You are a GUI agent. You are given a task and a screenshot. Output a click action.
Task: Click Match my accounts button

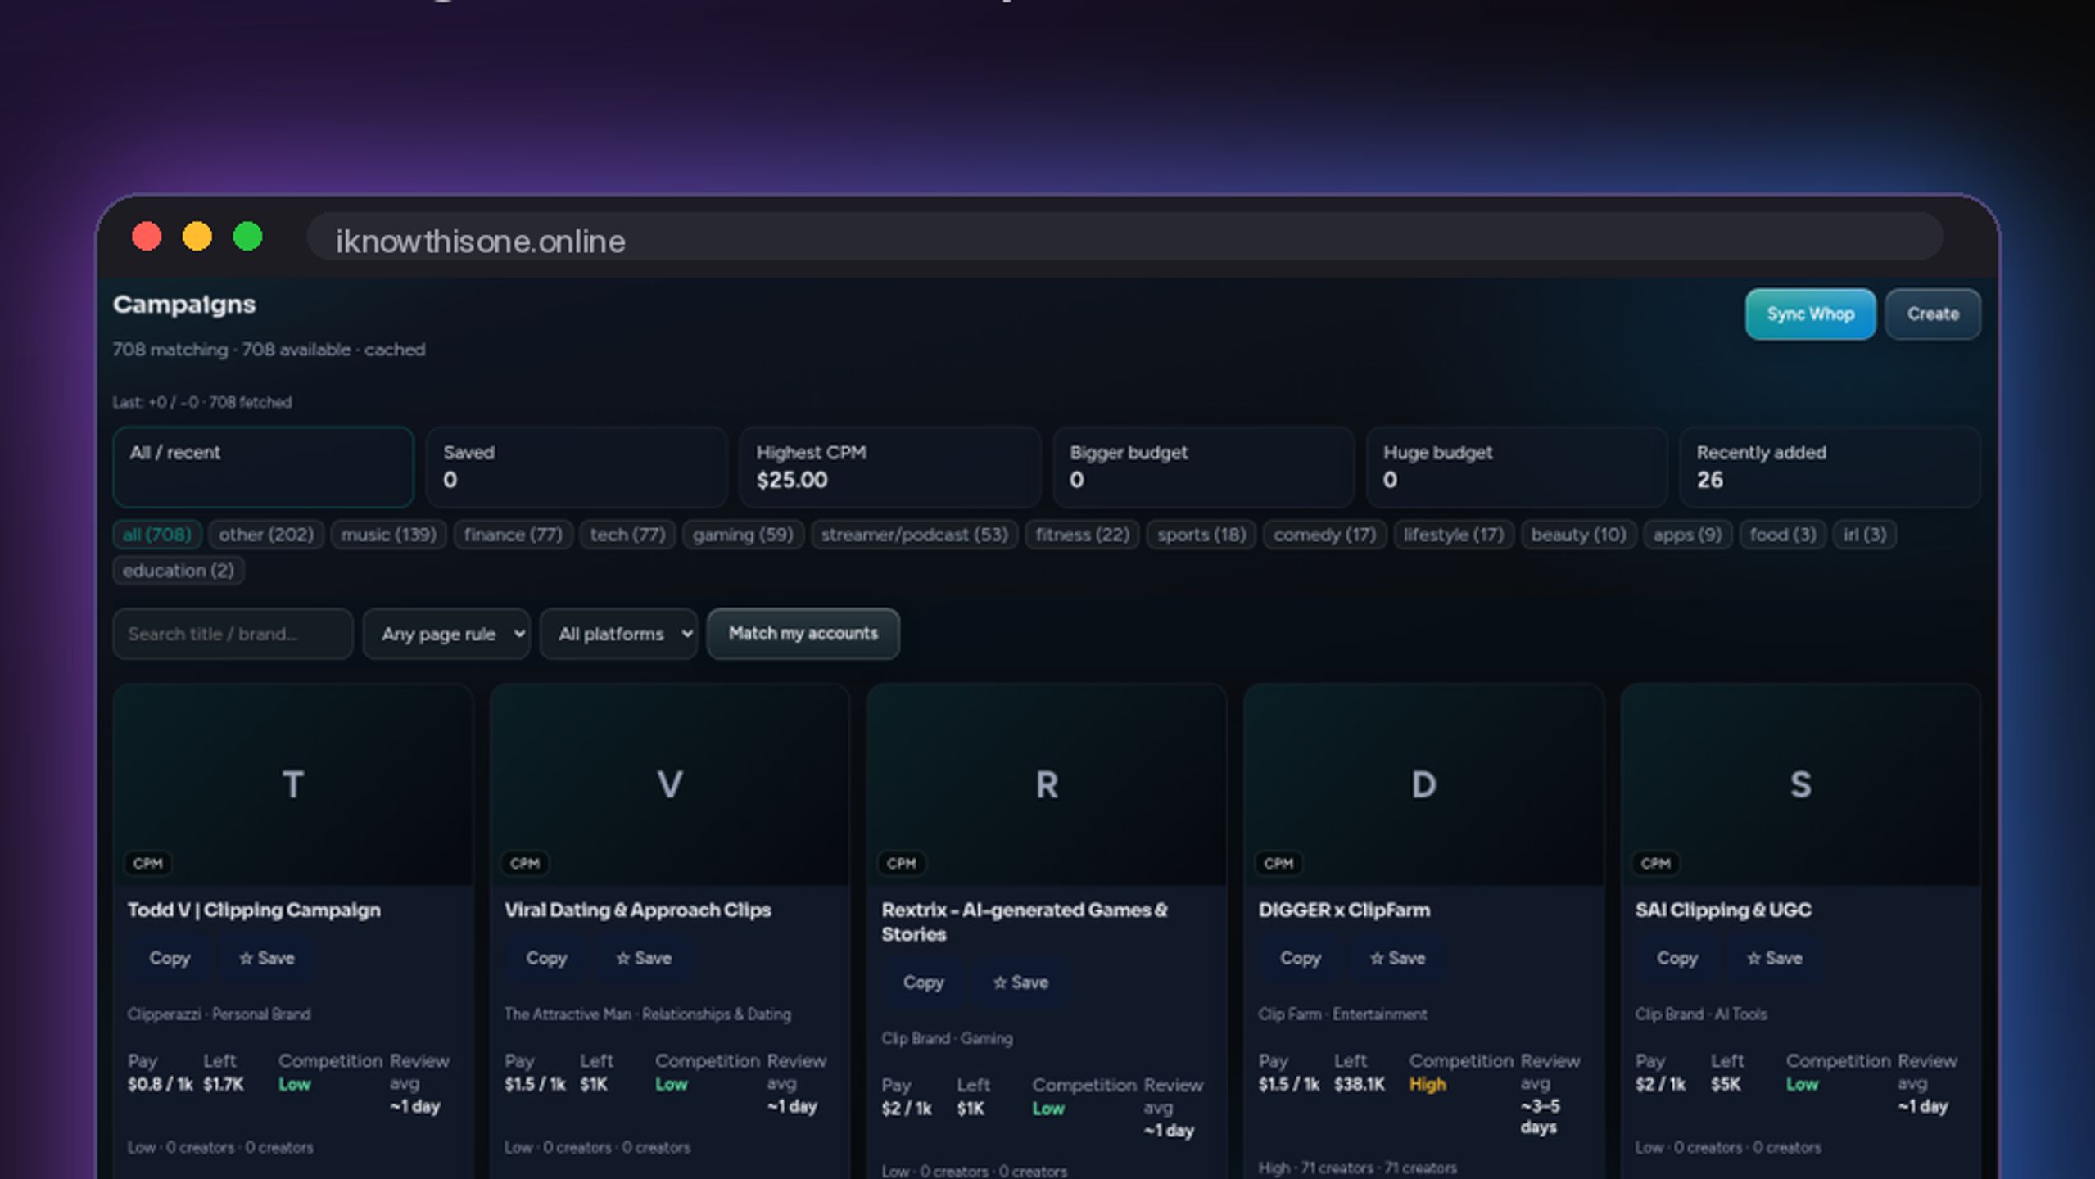click(803, 634)
